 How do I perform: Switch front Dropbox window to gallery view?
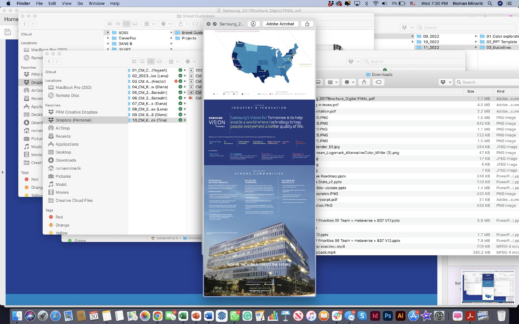point(159,61)
